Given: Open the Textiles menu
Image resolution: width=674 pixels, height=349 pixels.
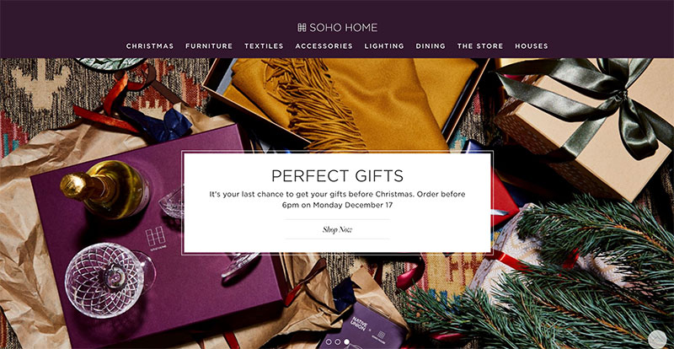Looking at the screenshot, I should pyautogui.click(x=264, y=46).
